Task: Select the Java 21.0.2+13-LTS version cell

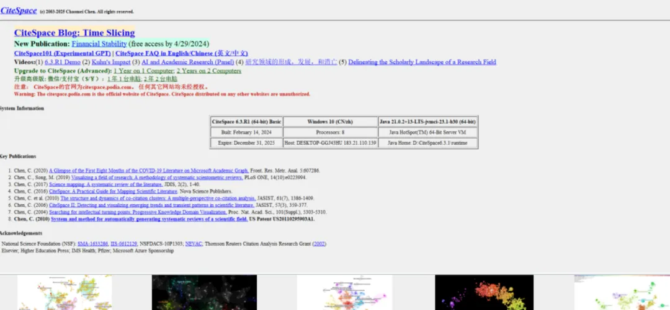Action: [x=427, y=121]
